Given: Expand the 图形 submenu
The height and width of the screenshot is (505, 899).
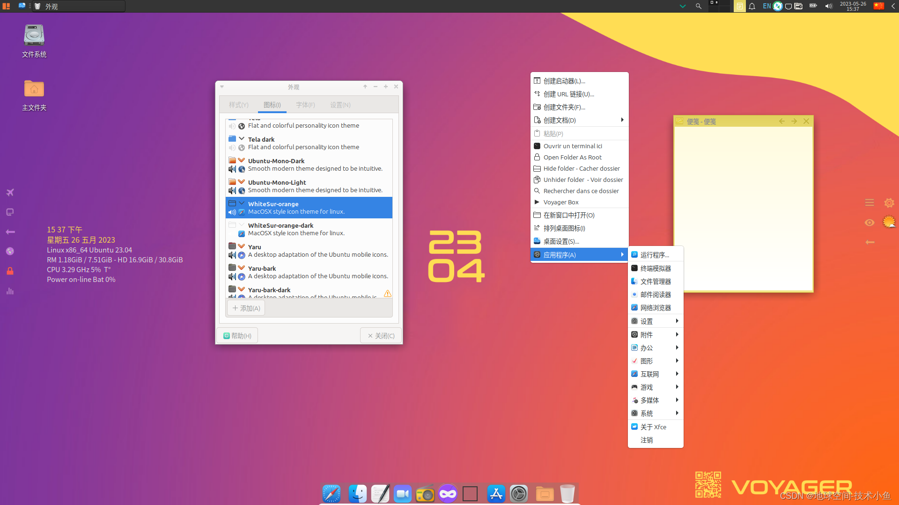Looking at the screenshot, I should pos(656,361).
